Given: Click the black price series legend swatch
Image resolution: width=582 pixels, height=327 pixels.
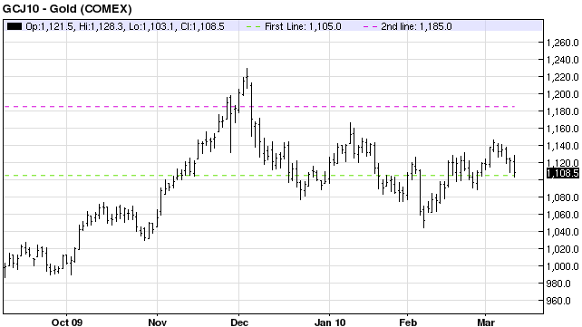Looking at the screenshot, I should coord(15,26).
